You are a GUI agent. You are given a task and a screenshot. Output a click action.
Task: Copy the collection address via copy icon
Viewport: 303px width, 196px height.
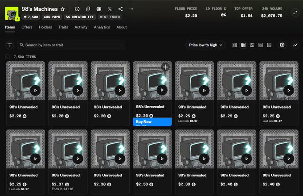(88, 9)
